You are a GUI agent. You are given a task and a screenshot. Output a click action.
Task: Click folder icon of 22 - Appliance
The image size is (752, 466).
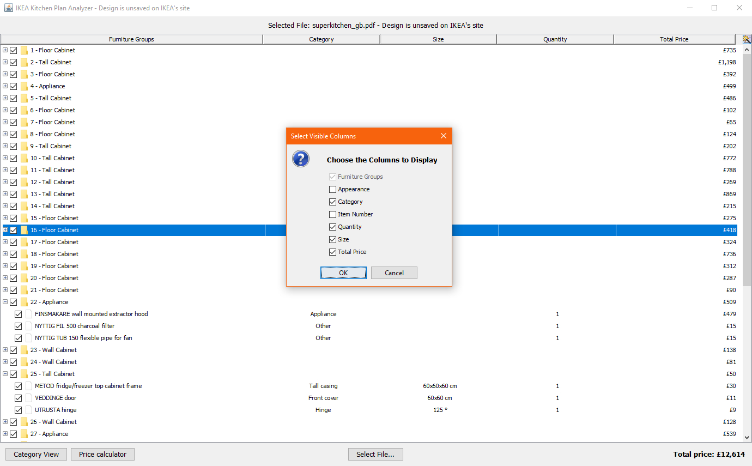pyautogui.click(x=24, y=302)
